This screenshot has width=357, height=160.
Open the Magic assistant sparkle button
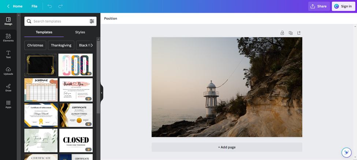[x=346, y=152]
